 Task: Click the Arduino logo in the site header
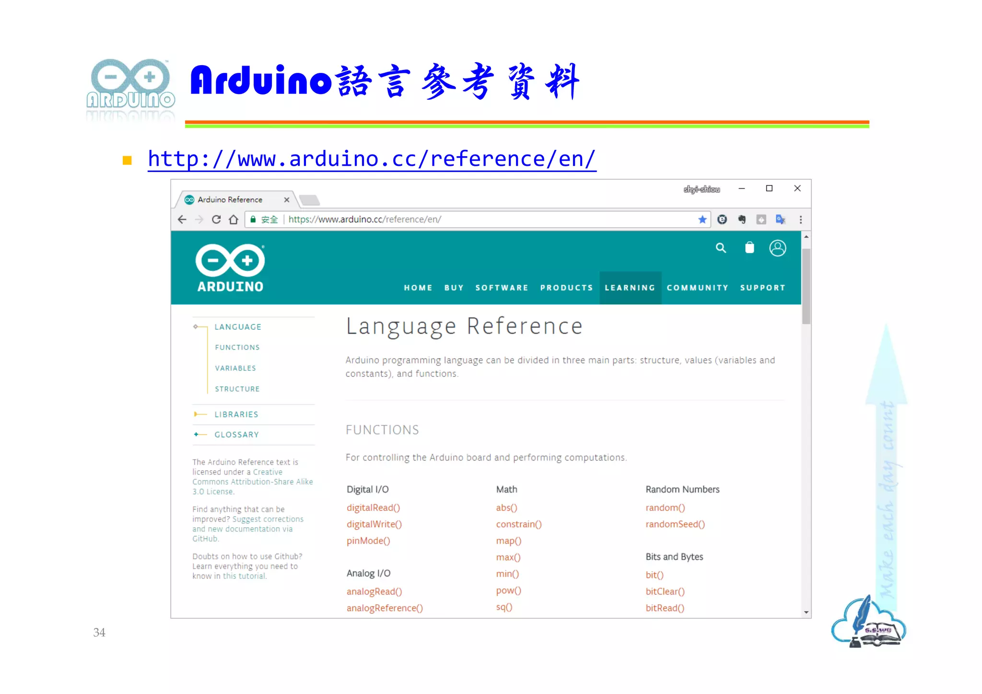230,268
